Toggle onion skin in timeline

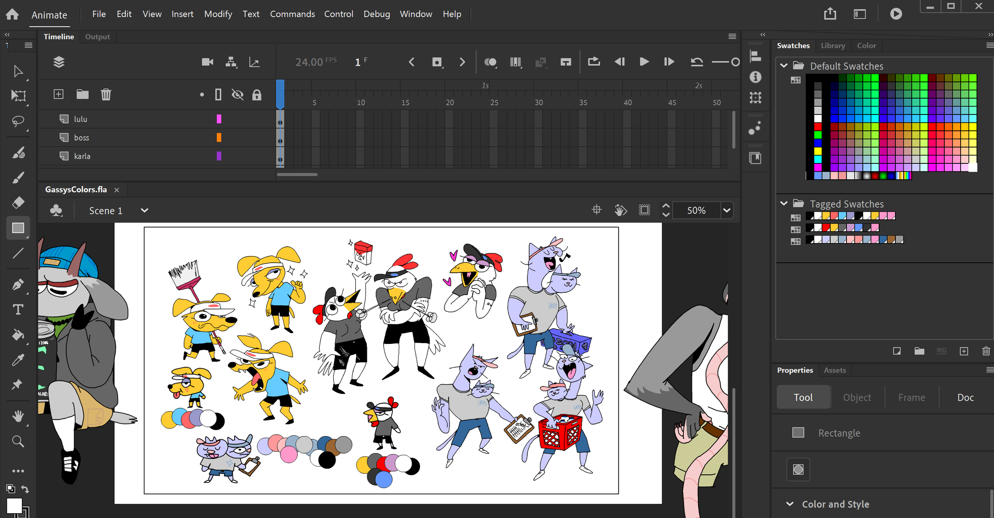[x=490, y=62]
